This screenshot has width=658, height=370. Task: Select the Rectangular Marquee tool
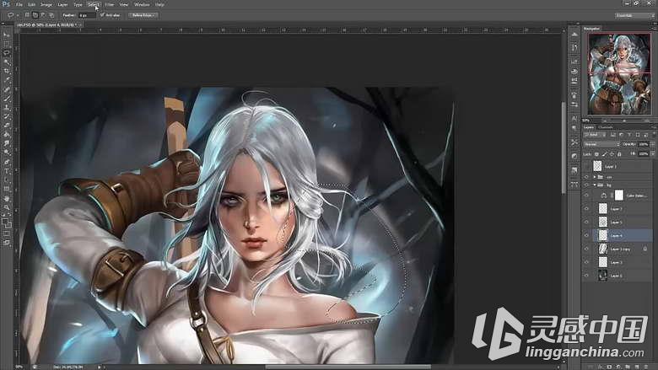point(6,44)
